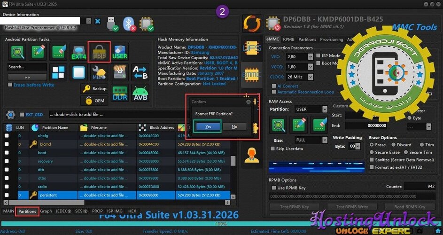Tick the checkbox in the boot partition row
Screen dimensions: 443x235
click(7, 153)
